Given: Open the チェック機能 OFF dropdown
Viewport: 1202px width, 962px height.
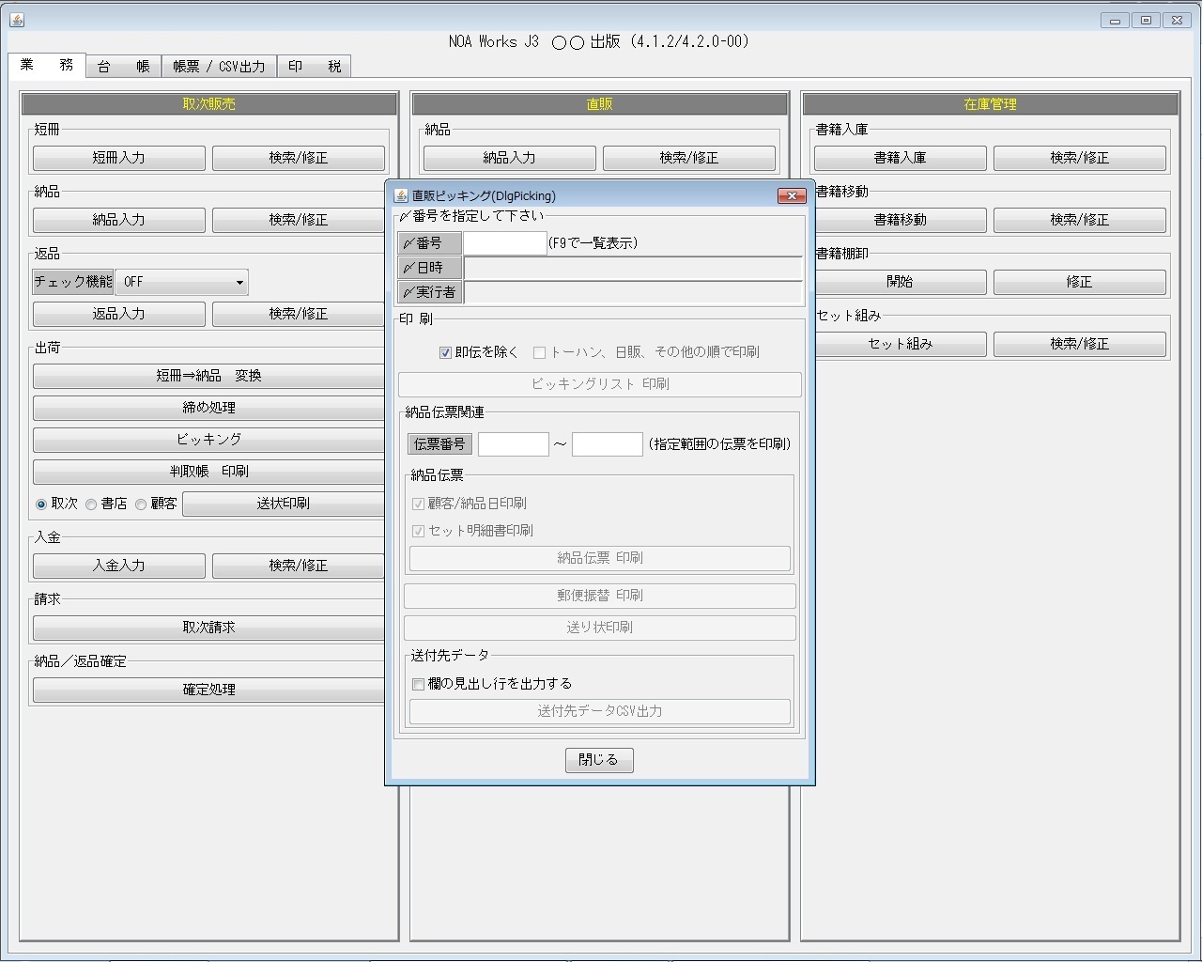Looking at the screenshot, I should [x=181, y=282].
